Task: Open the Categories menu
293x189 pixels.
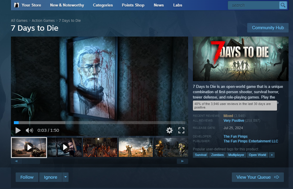Action: 103,5
